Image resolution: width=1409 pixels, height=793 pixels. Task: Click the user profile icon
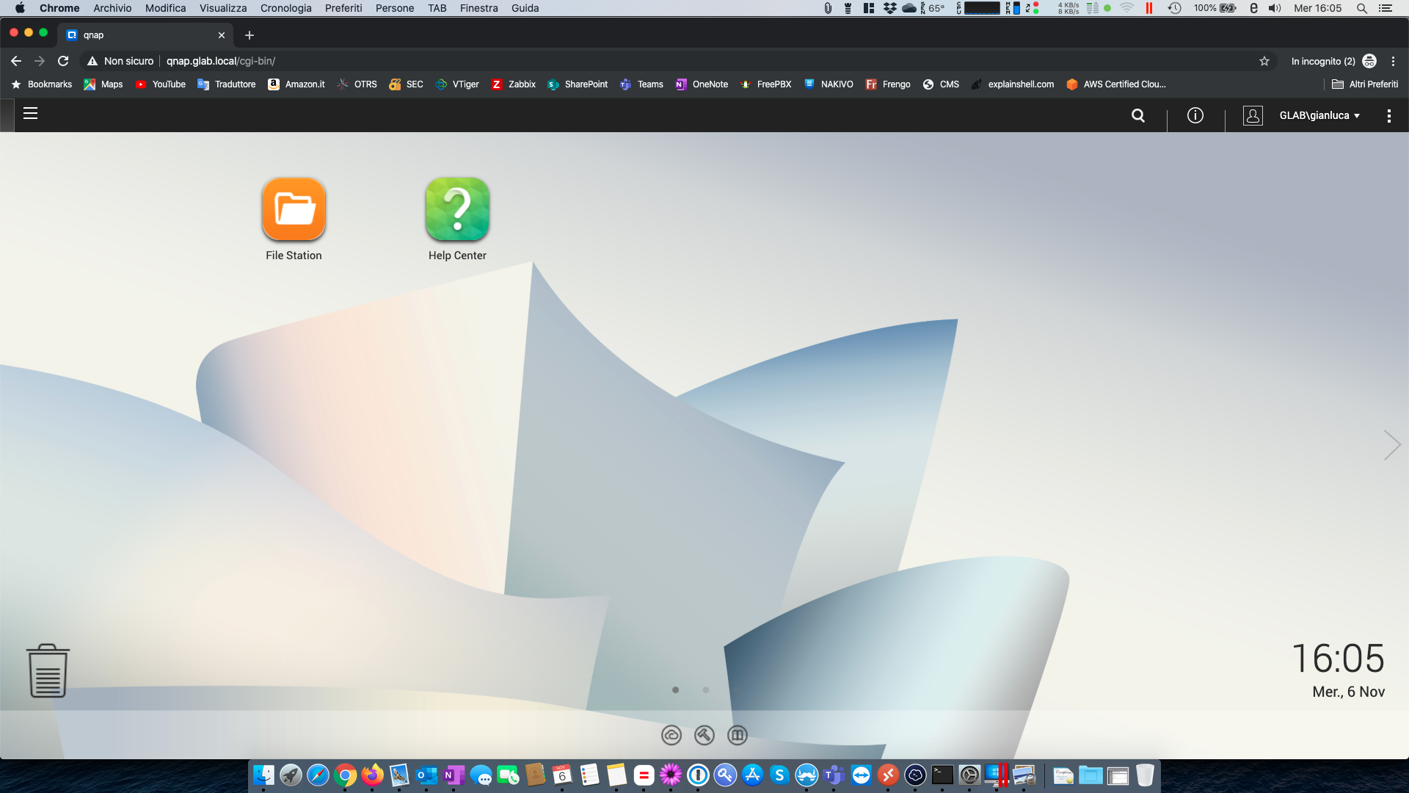(1252, 115)
